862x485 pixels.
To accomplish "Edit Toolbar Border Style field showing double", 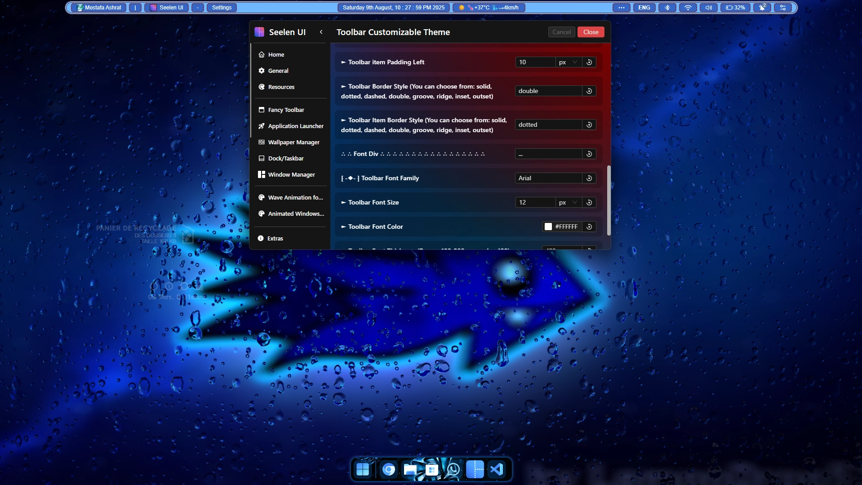I will (x=548, y=91).
